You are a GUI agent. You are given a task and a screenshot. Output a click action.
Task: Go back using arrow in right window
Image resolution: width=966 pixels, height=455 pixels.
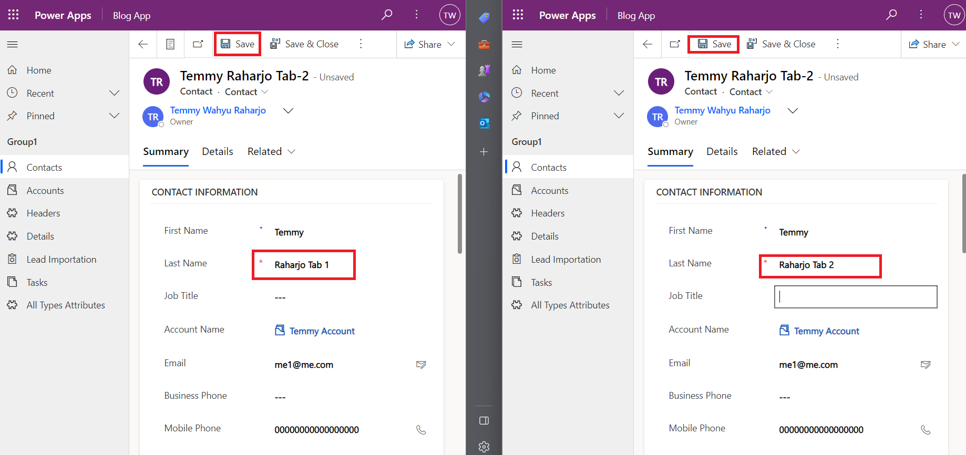[648, 44]
